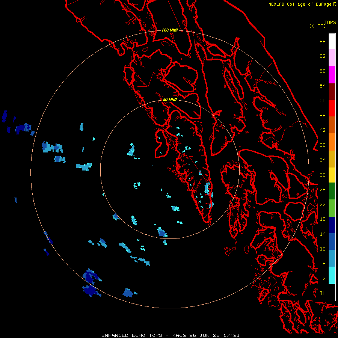Click the black TH threshold legend swatch
This screenshot has width=338, height=338.
[x=332, y=292]
